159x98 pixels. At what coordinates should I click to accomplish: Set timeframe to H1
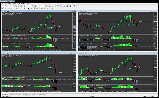coord(42,8)
